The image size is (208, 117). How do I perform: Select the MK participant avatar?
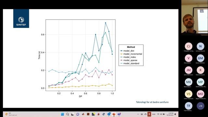[x=188, y=82]
